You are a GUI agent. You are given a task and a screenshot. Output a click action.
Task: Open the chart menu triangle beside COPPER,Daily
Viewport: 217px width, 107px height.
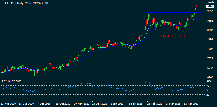pos(3,3)
